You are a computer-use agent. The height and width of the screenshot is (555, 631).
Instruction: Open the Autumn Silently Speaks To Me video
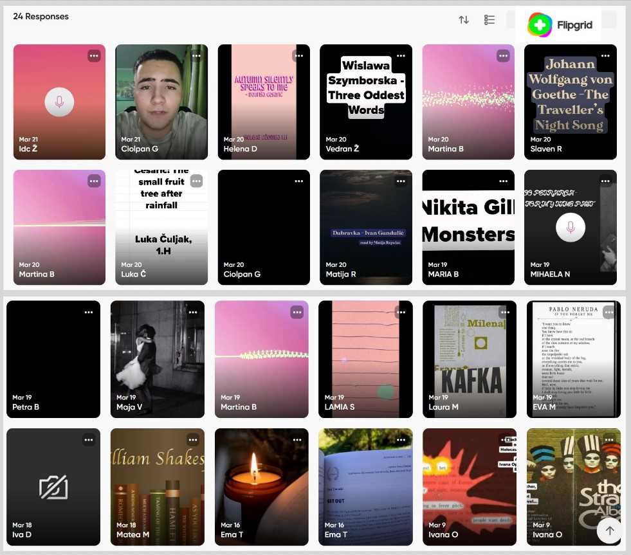(x=264, y=102)
